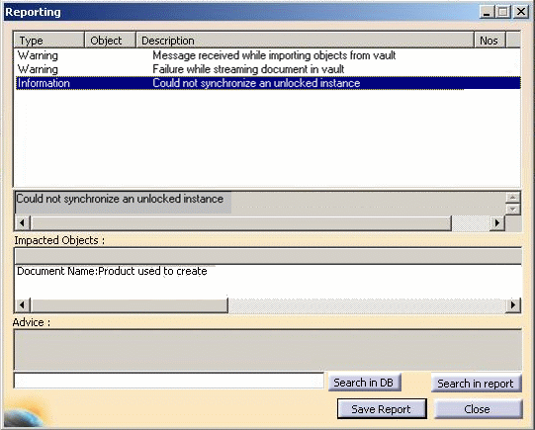
Task: Sort by the Type column header
Action: coord(48,41)
